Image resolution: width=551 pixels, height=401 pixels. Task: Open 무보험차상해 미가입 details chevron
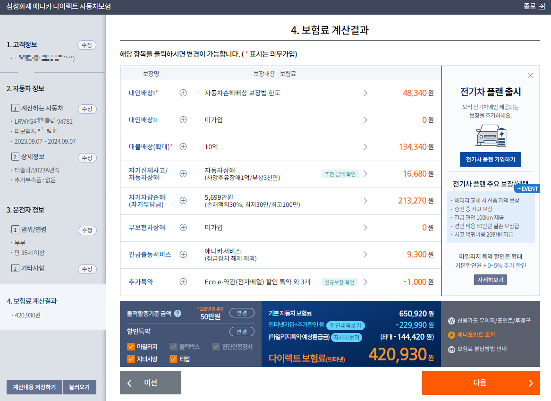click(365, 227)
